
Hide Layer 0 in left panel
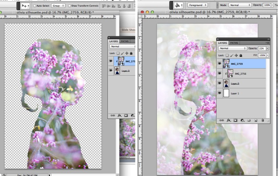(x=111, y=70)
